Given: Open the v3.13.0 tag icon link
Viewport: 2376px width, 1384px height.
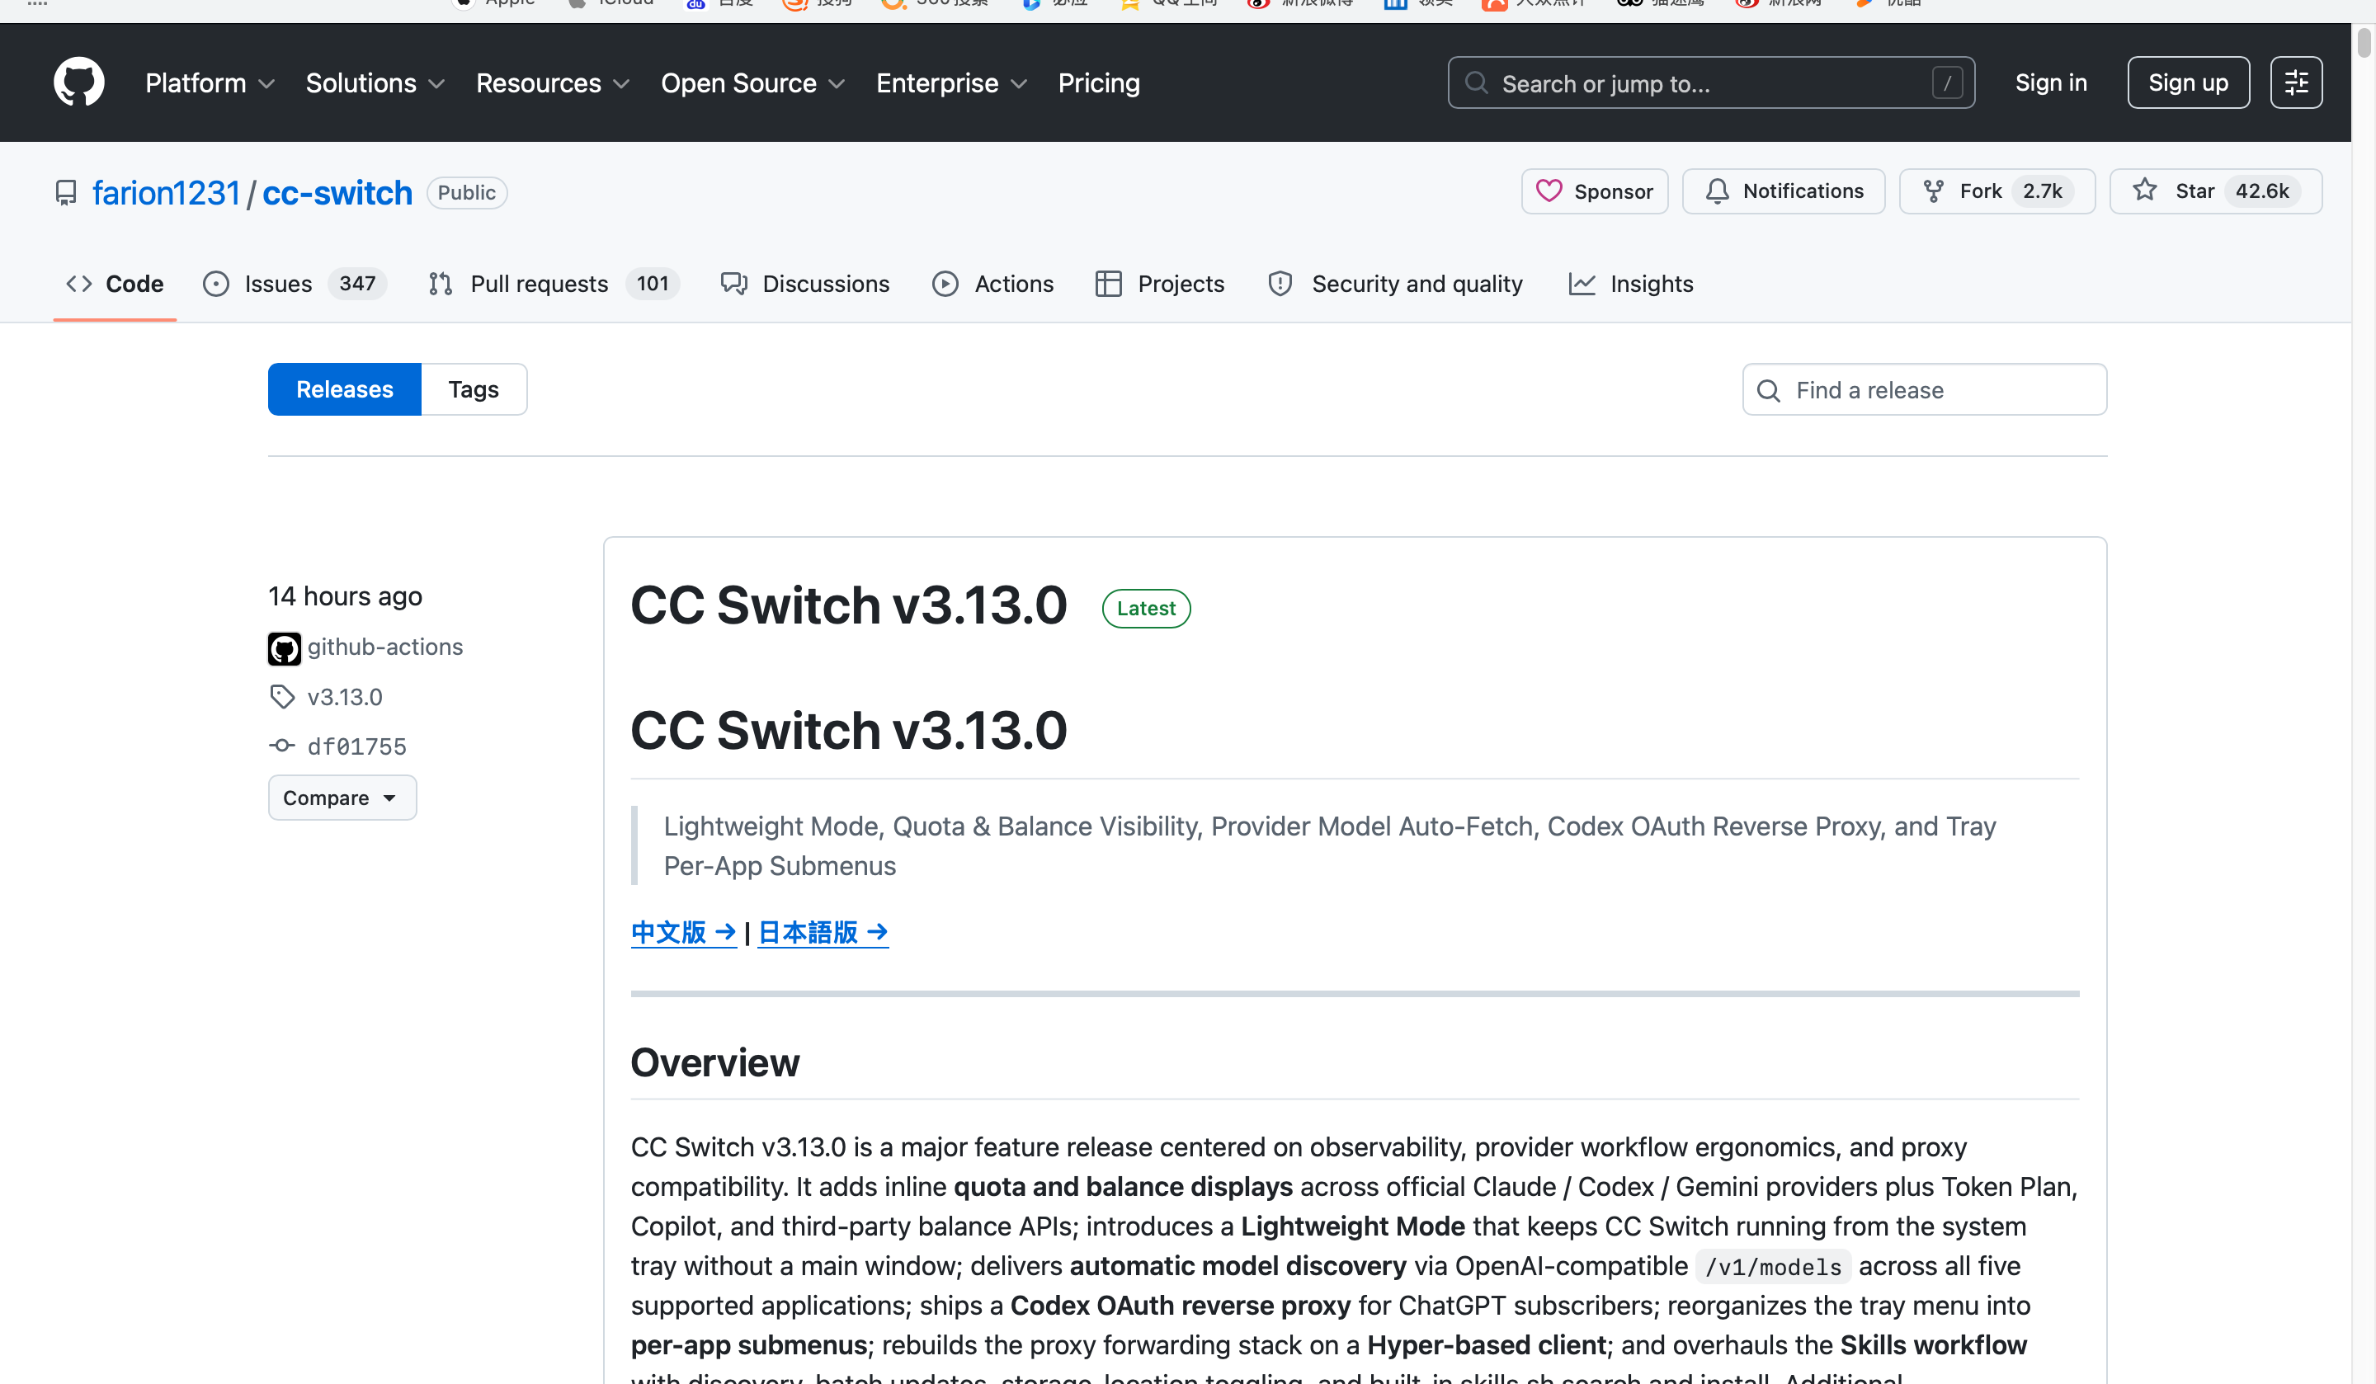Looking at the screenshot, I should coord(282,697).
